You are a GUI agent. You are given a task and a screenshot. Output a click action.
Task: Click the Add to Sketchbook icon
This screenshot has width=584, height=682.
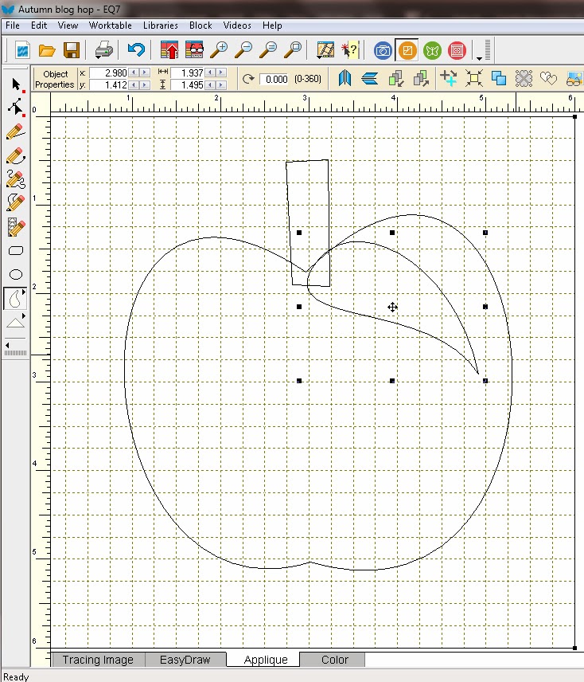(x=169, y=50)
